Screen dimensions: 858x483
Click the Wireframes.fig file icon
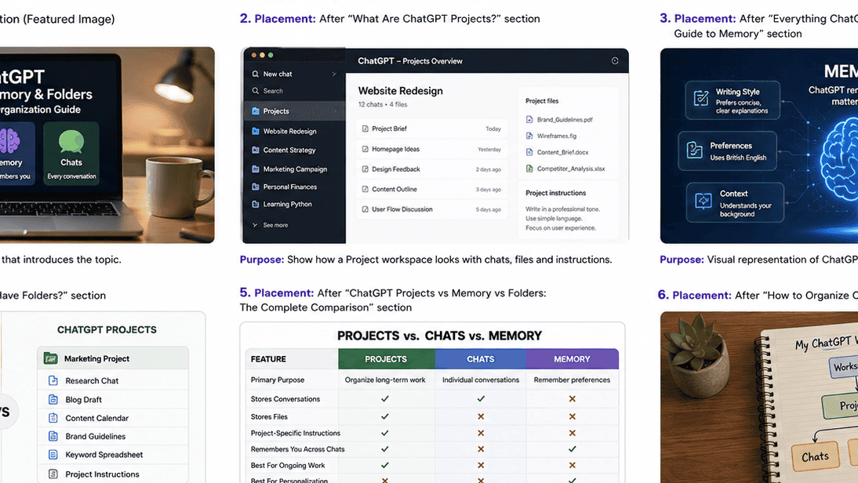[x=529, y=136]
